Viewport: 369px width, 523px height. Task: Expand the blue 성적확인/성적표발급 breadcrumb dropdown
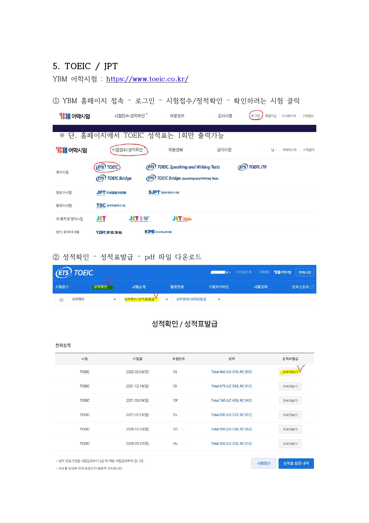[x=198, y=299]
